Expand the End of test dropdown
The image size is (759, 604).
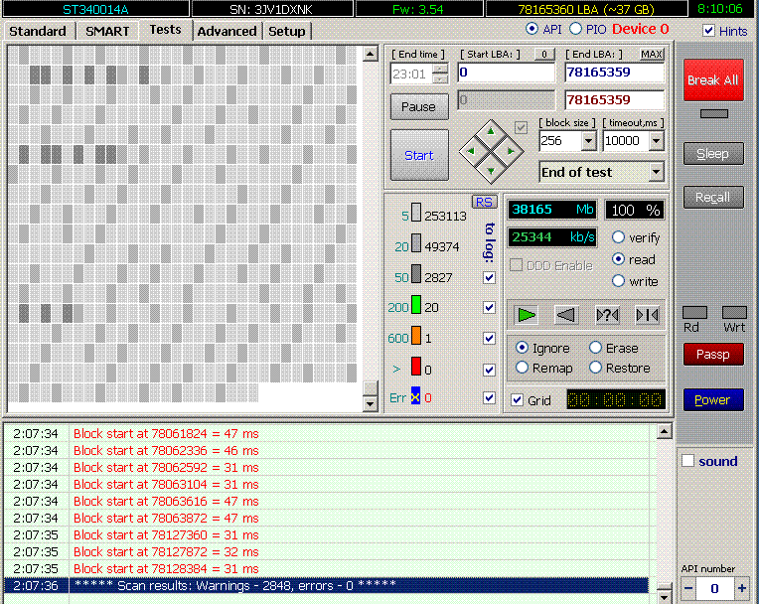[656, 172]
